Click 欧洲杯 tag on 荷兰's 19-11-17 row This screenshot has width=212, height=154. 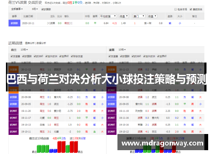(x=14, y=118)
